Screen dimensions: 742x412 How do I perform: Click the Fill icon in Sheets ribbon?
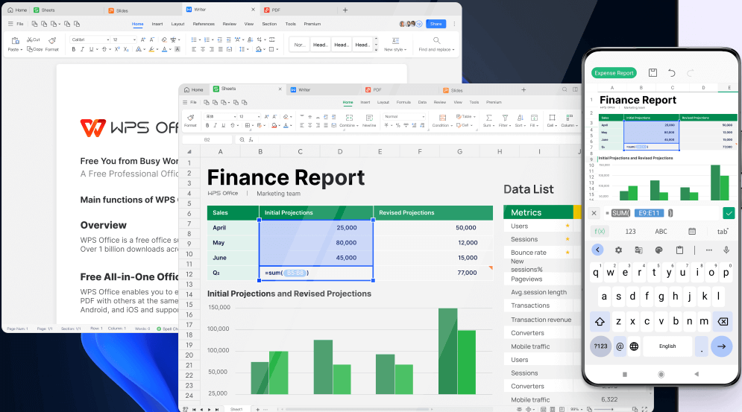534,117
